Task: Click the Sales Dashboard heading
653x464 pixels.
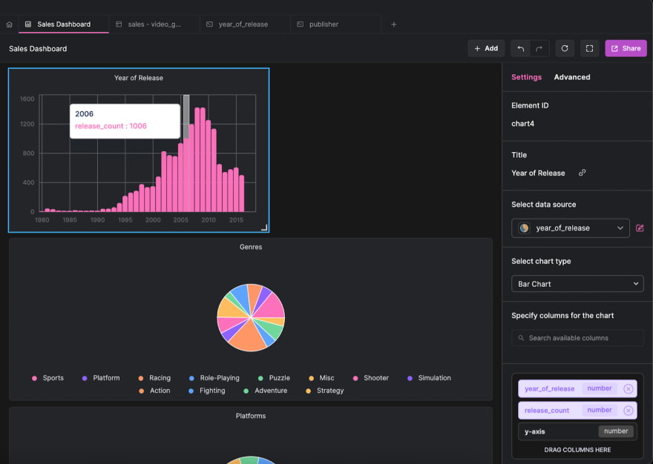Action: [x=38, y=49]
